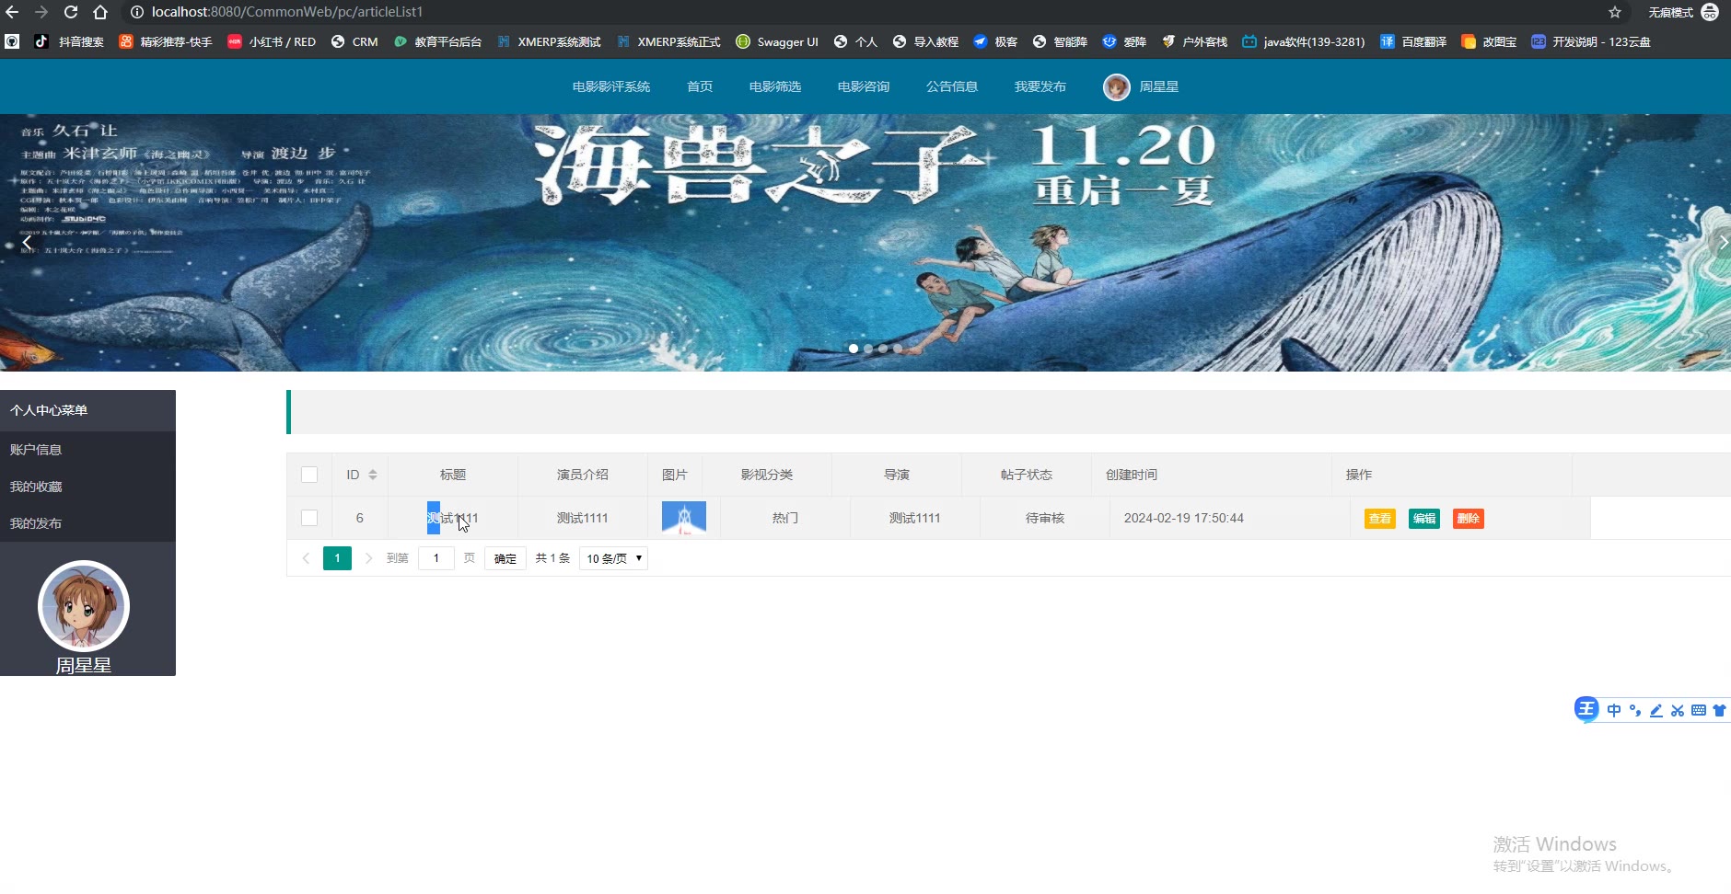Select the second carousel indicator dot
This screenshot has width=1731, height=894.
(x=868, y=349)
